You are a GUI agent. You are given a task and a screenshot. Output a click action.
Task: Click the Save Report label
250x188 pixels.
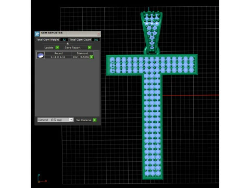(72, 48)
